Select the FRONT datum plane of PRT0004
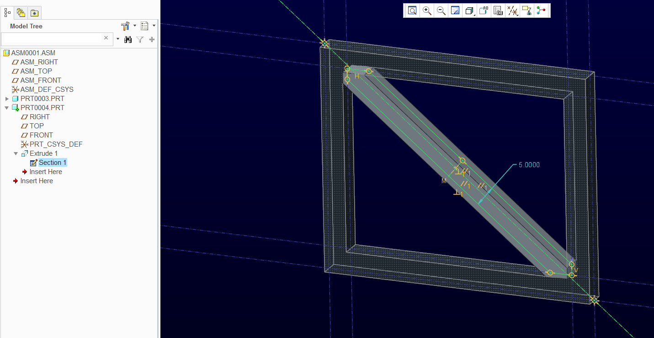The width and height of the screenshot is (654, 338). tap(41, 135)
